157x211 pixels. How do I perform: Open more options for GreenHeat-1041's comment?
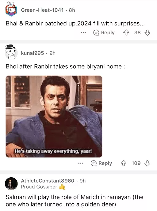click(83, 33)
